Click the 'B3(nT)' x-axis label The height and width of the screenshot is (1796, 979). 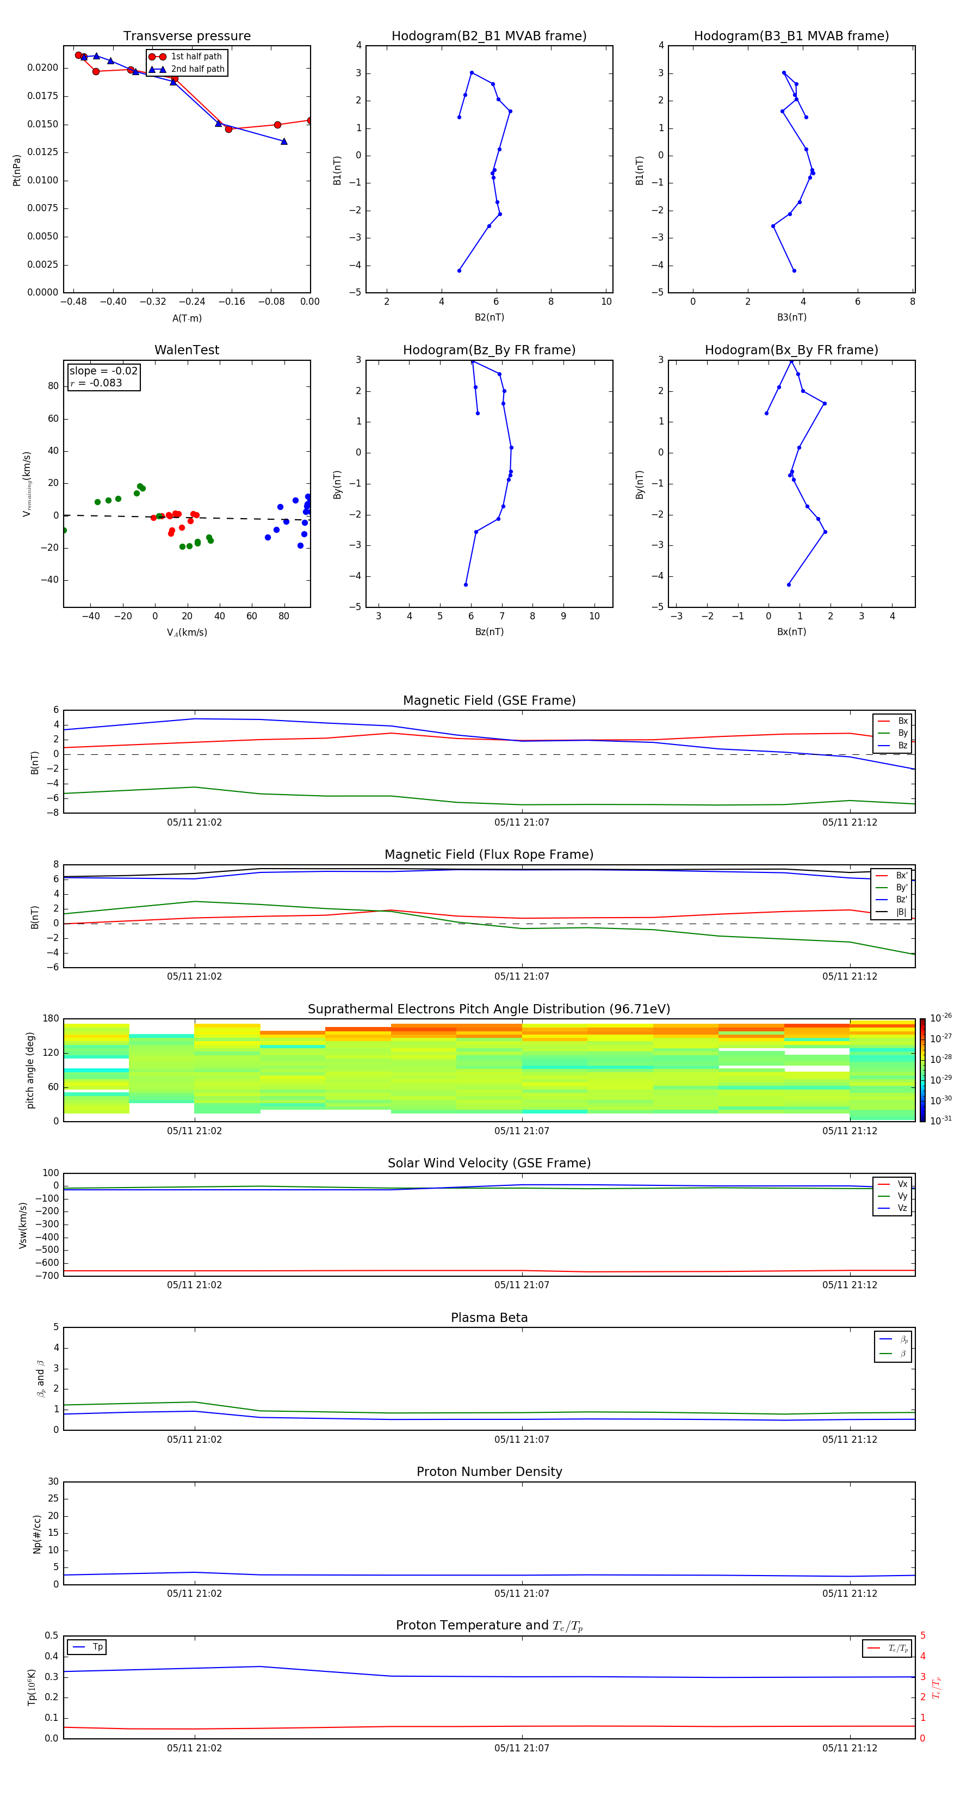pyautogui.click(x=791, y=317)
